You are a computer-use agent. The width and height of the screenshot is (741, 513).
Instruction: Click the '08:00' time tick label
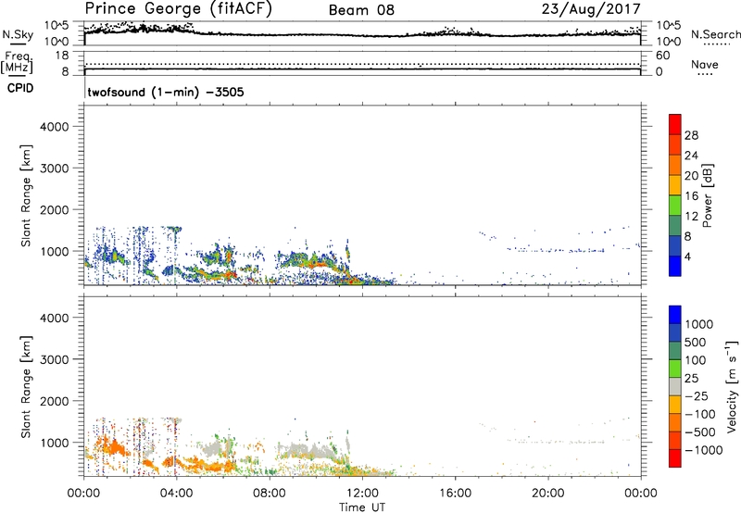coord(270,494)
